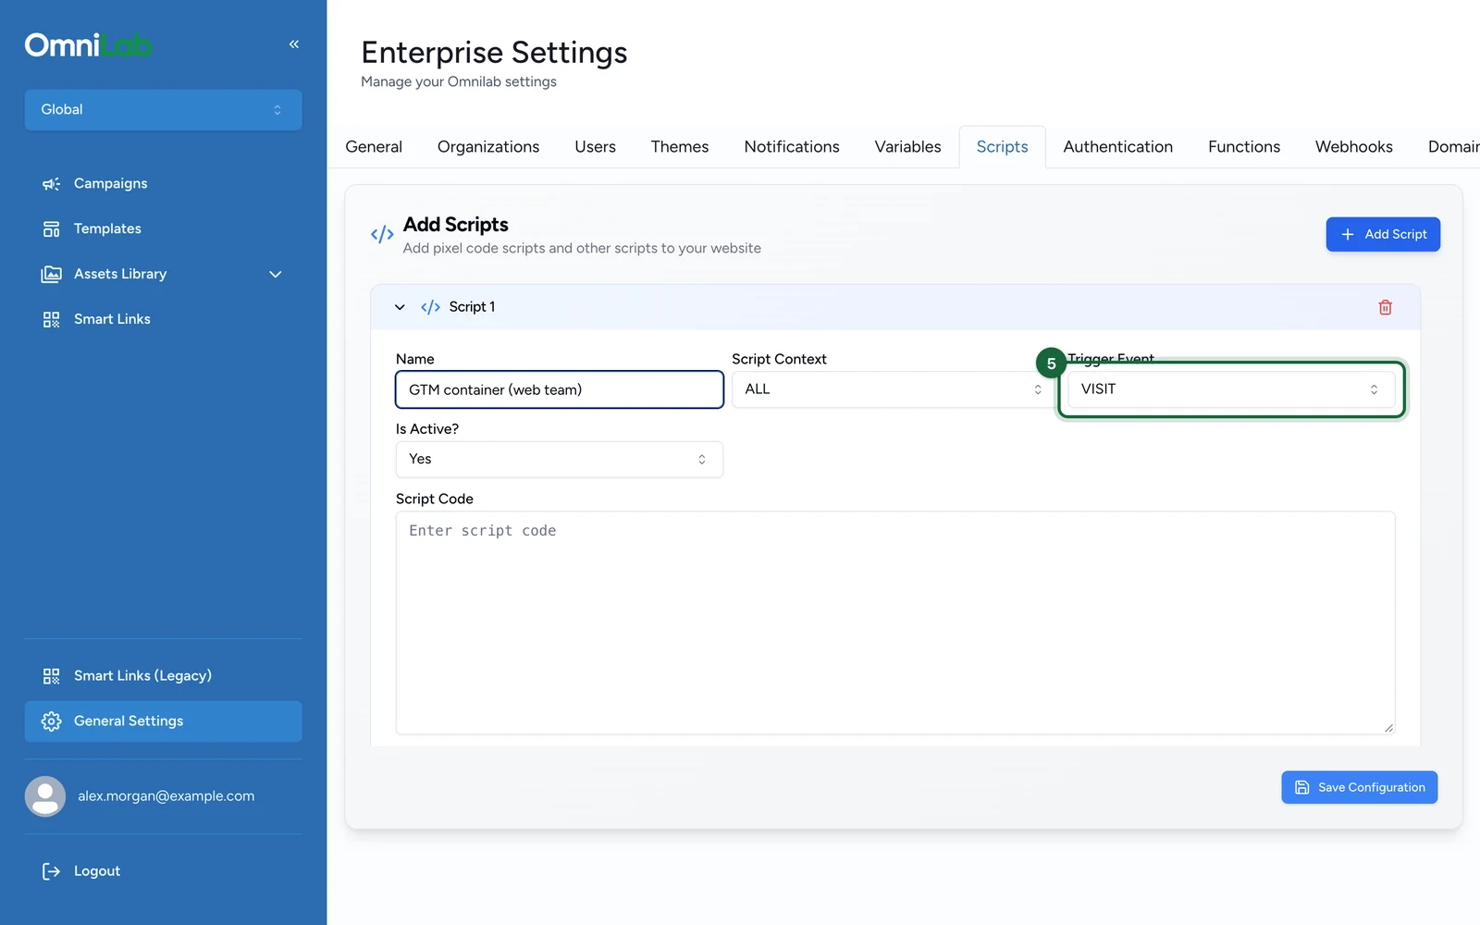The height and width of the screenshot is (925, 1480).
Task: Collapse the Script 1 section chevron
Action: coord(400,307)
